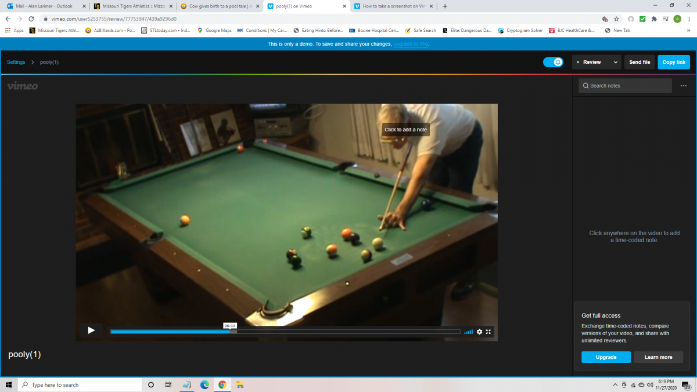The width and height of the screenshot is (697, 392).
Task: Seek along the video progress bar
Action: tap(285, 332)
